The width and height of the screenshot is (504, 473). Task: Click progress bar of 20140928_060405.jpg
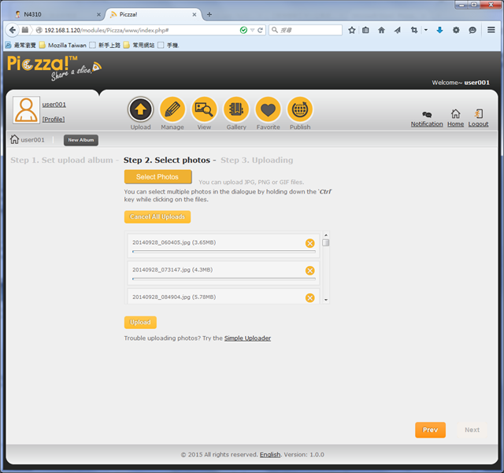(x=224, y=252)
